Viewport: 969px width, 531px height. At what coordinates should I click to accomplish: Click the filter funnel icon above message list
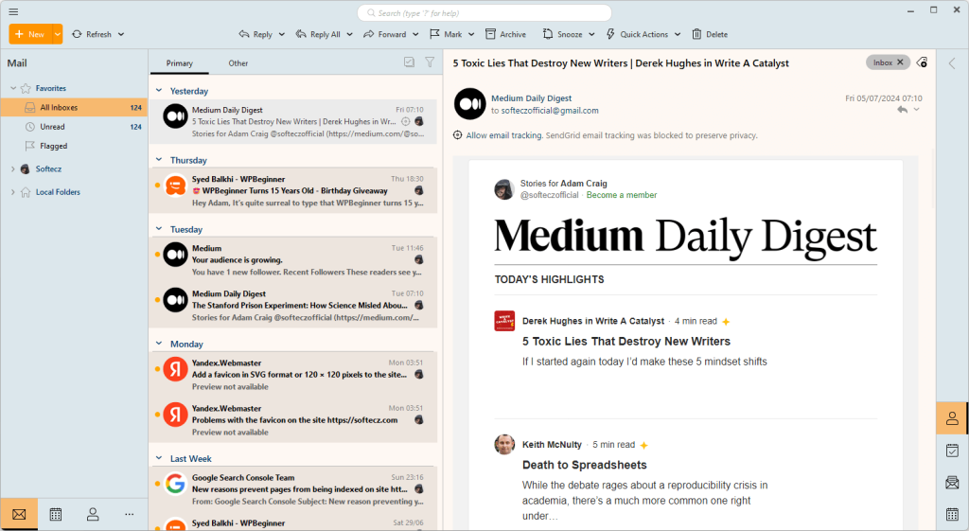[430, 63]
